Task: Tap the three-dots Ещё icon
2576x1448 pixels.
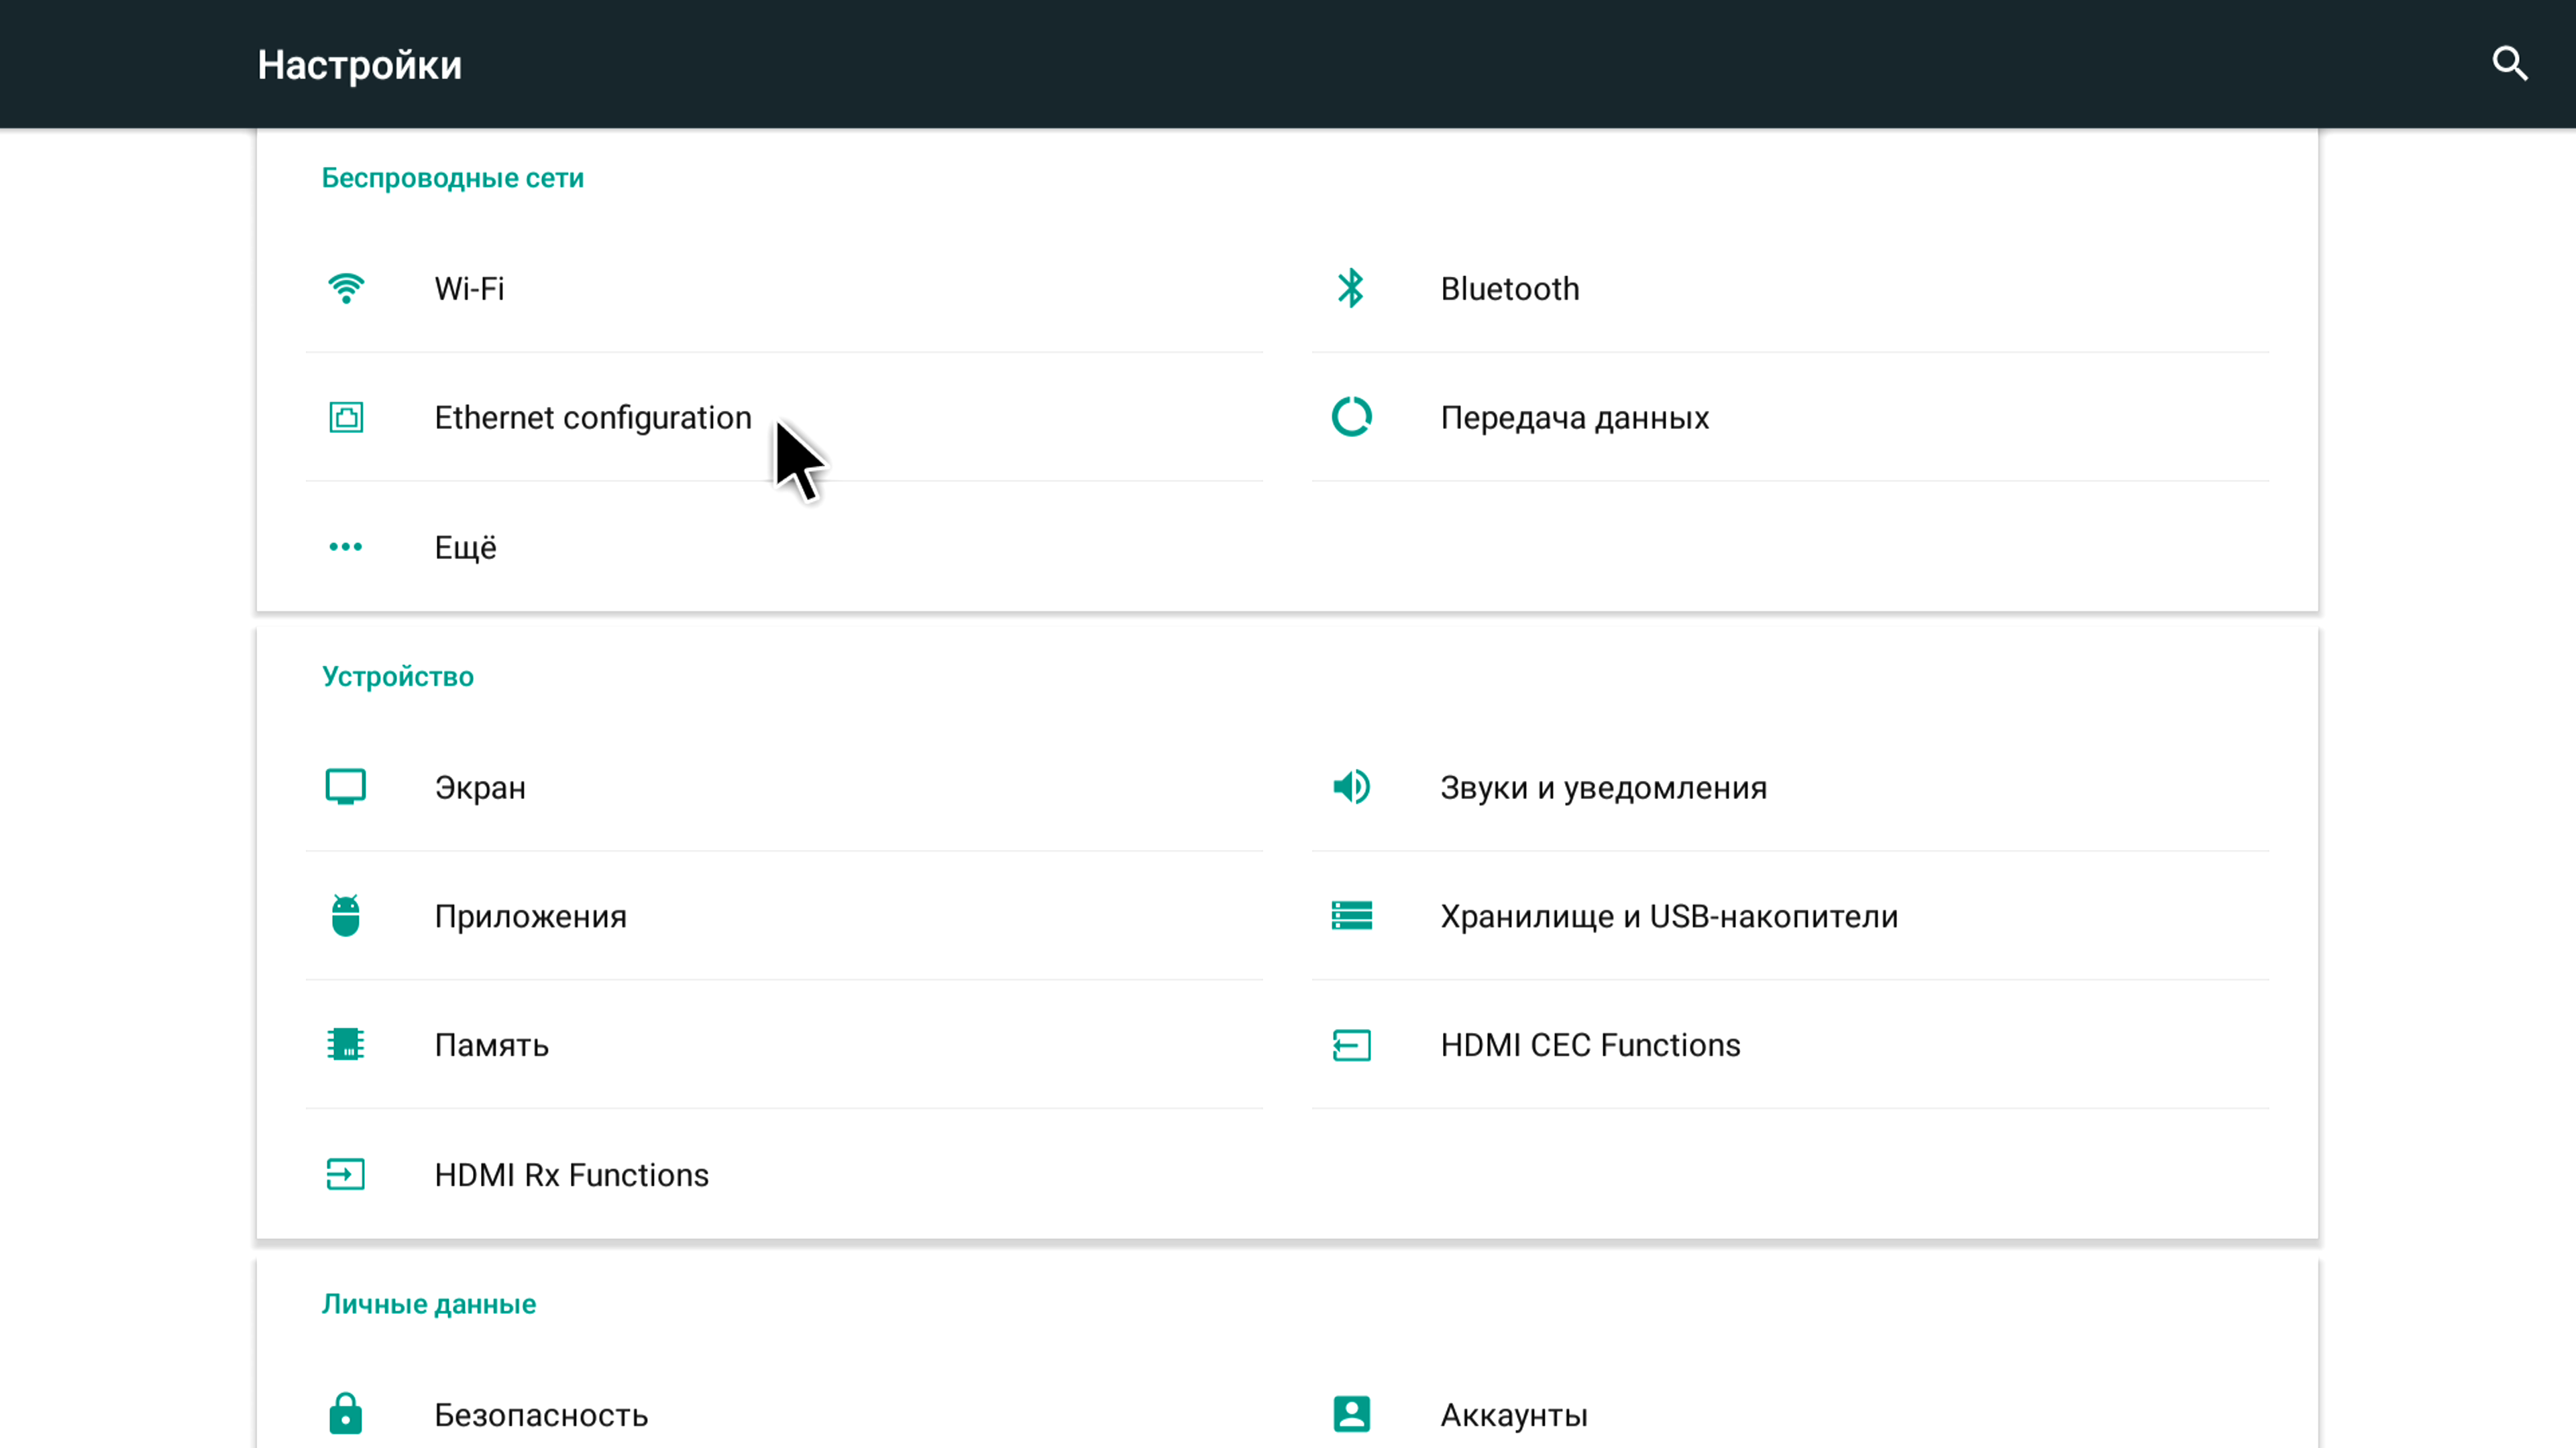Action: 346,546
